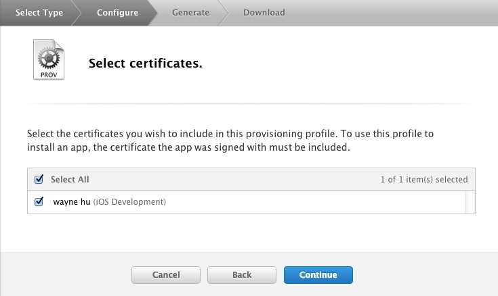Jump to the Generate step
Image resolution: width=498 pixels, height=296 pixels.
(x=190, y=13)
